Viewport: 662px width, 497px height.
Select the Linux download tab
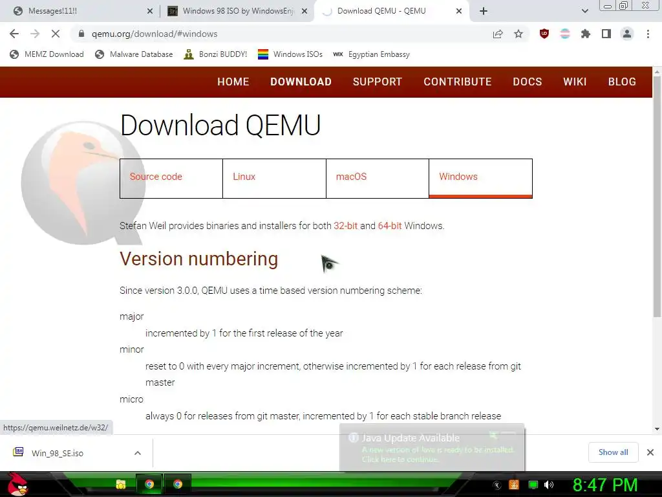pos(274,179)
